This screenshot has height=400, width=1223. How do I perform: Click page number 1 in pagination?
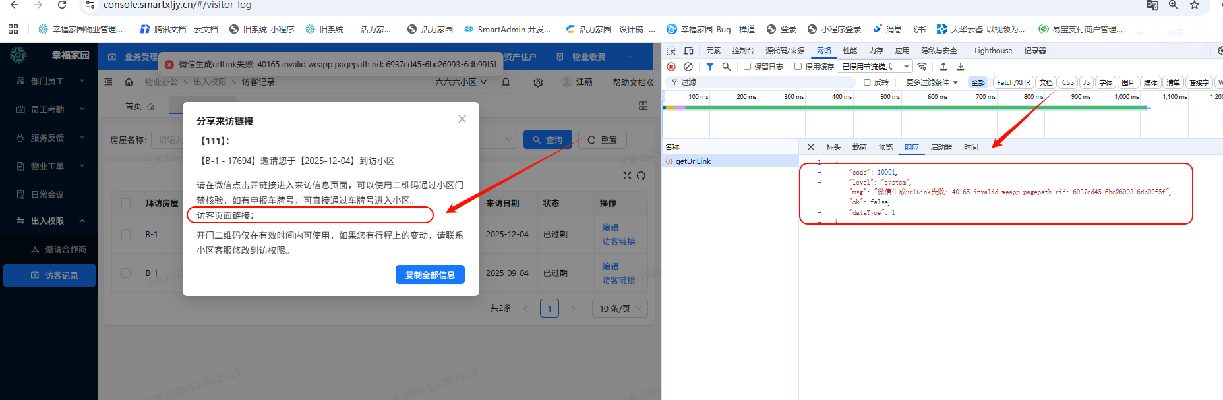(x=549, y=308)
